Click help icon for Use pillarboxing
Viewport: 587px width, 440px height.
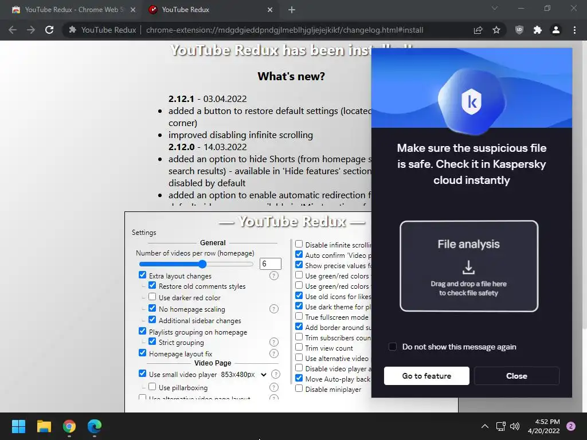pos(274,387)
